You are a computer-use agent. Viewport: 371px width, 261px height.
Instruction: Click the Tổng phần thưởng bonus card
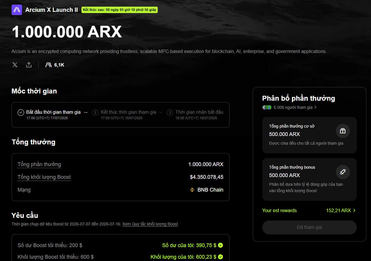[309, 179]
